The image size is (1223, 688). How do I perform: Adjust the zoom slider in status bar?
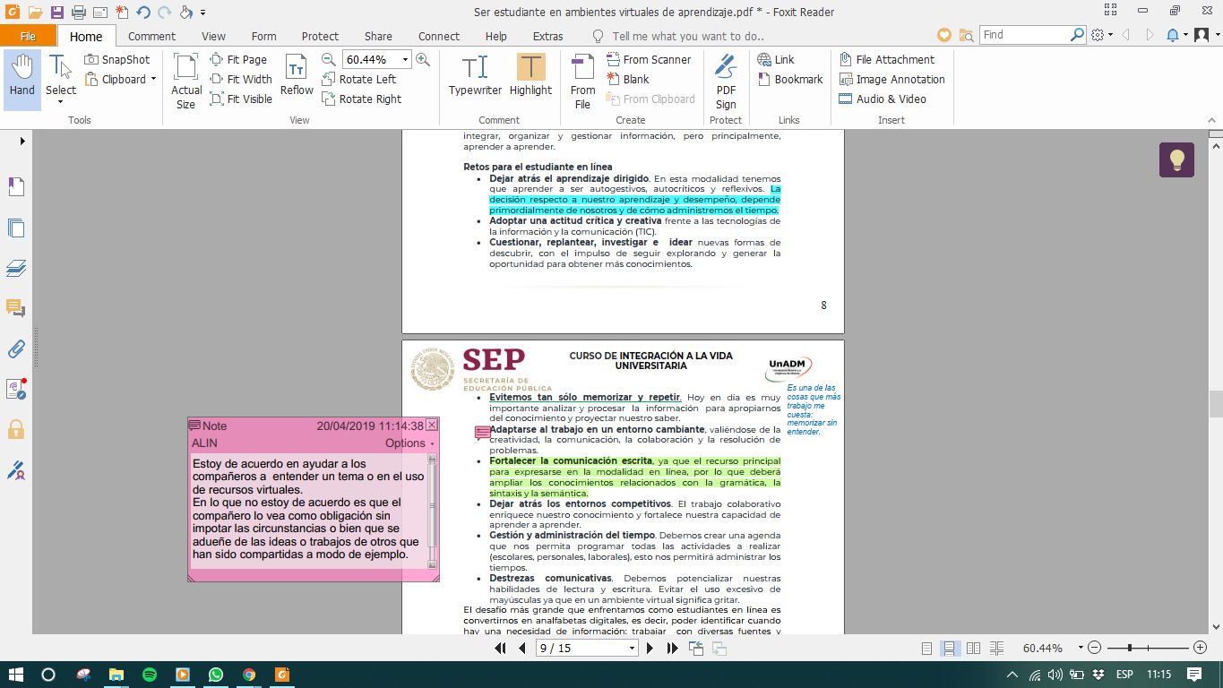click(x=1130, y=648)
